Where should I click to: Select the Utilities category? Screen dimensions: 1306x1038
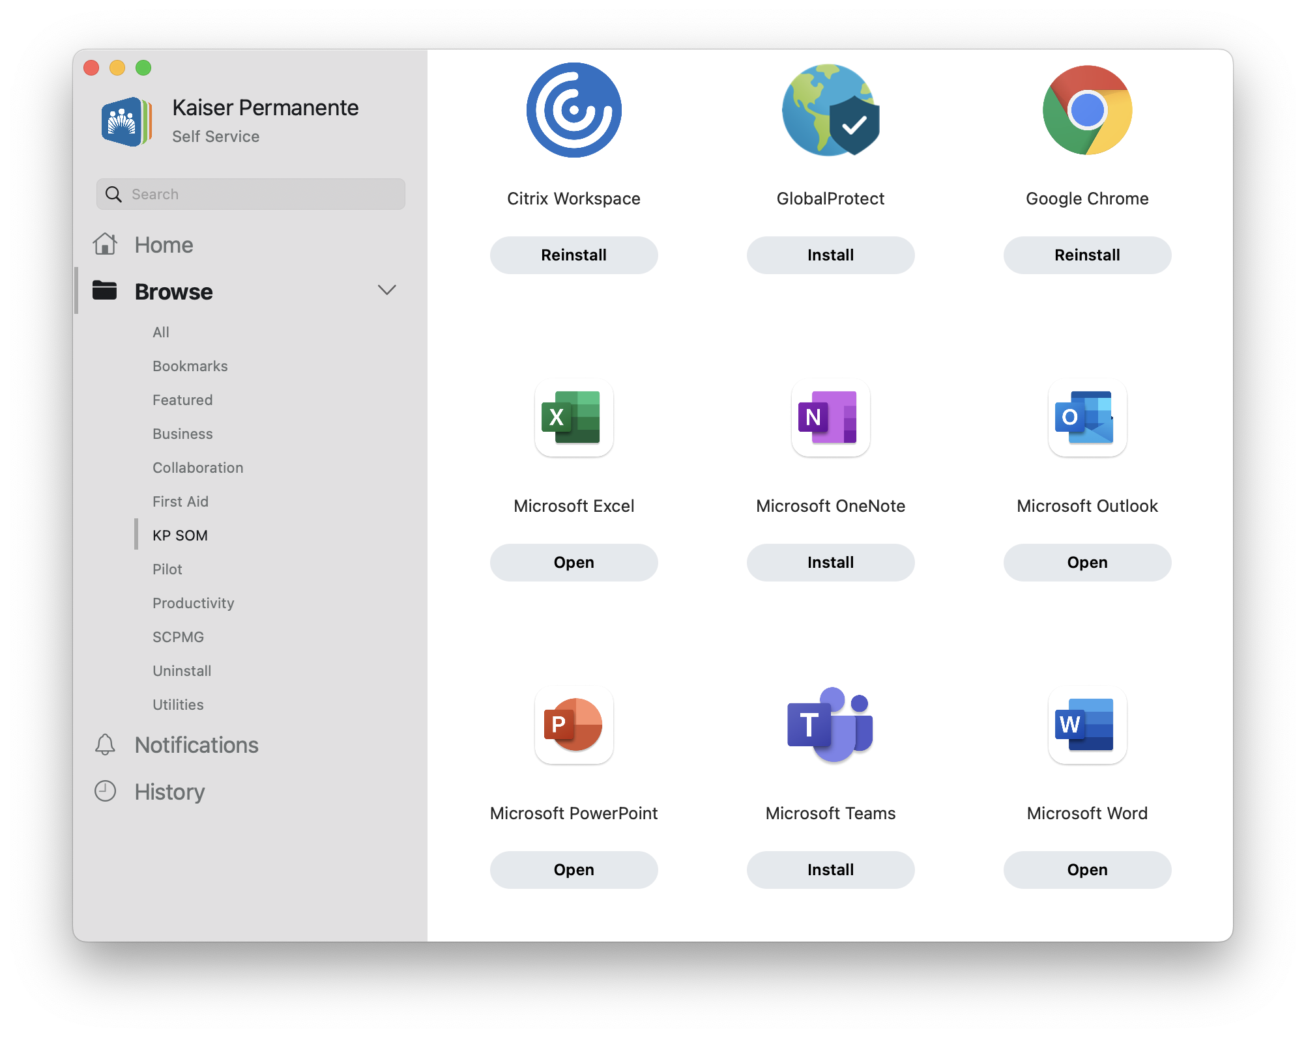178,705
